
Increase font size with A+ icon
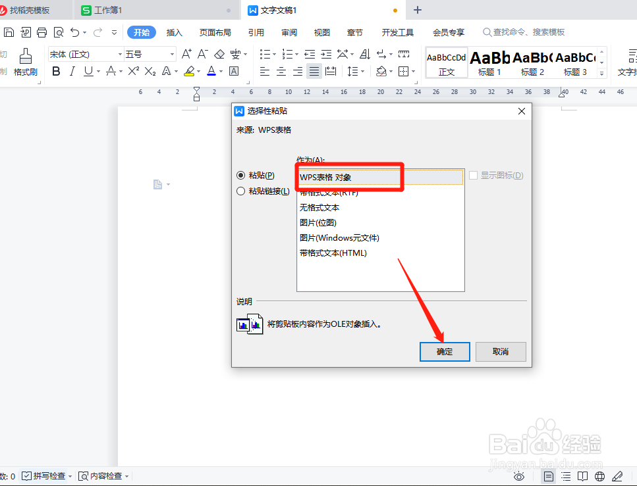point(186,54)
